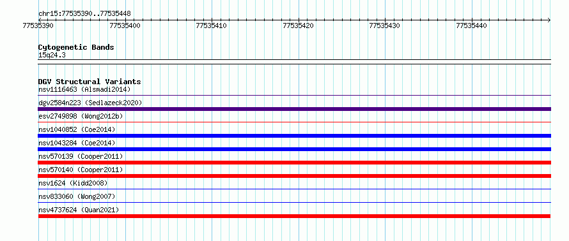This screenshot has width=569, height=241.
Task: Click the thin red esv2749898 variant line
Action: point(294,122)
